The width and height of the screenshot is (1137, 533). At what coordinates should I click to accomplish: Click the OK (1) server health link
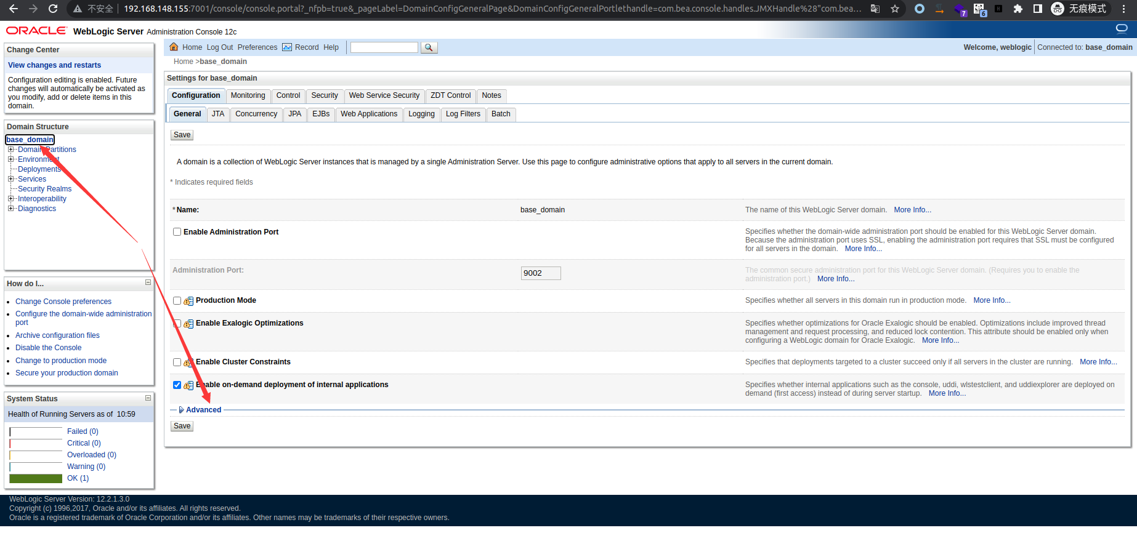[x=78, y=478]
